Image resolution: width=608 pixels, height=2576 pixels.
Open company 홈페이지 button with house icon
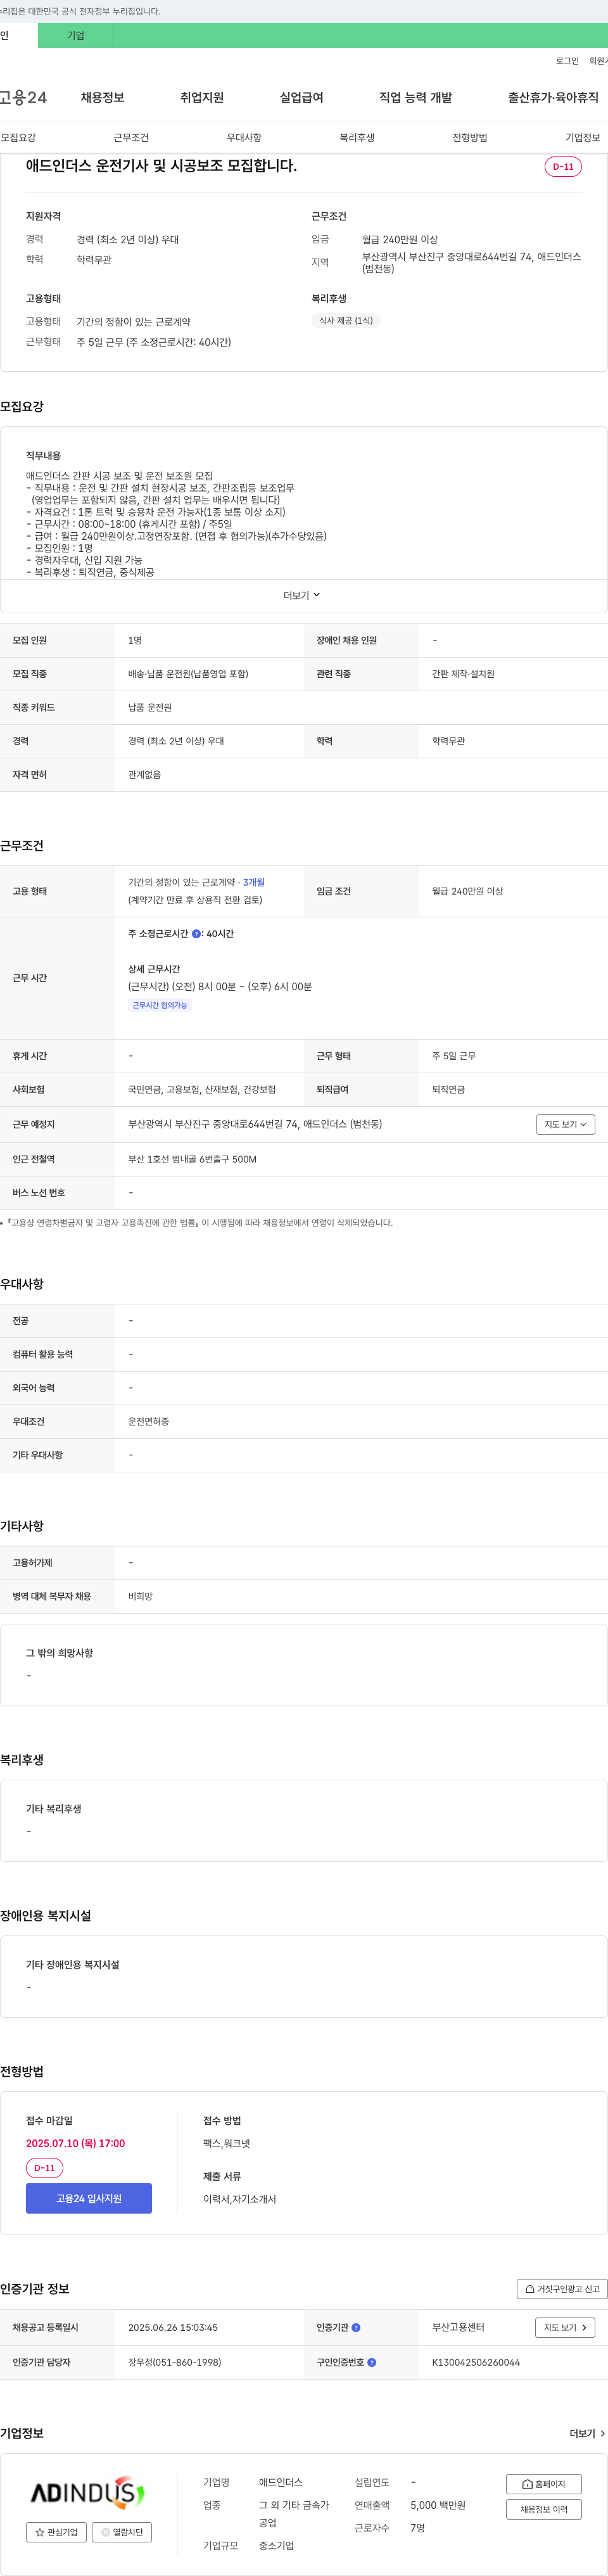point(543,2483)
